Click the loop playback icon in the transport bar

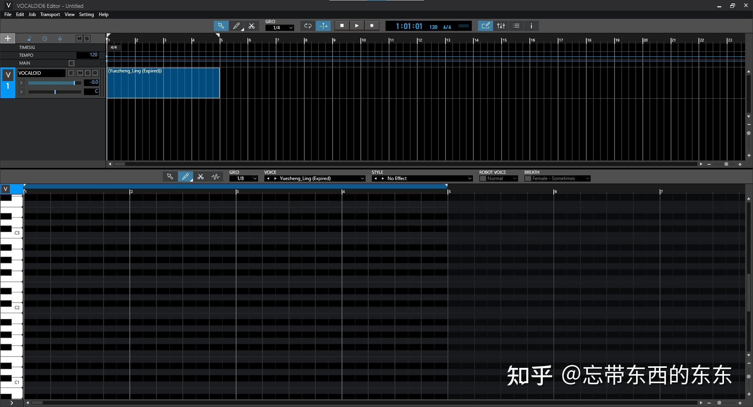[307, 26]
